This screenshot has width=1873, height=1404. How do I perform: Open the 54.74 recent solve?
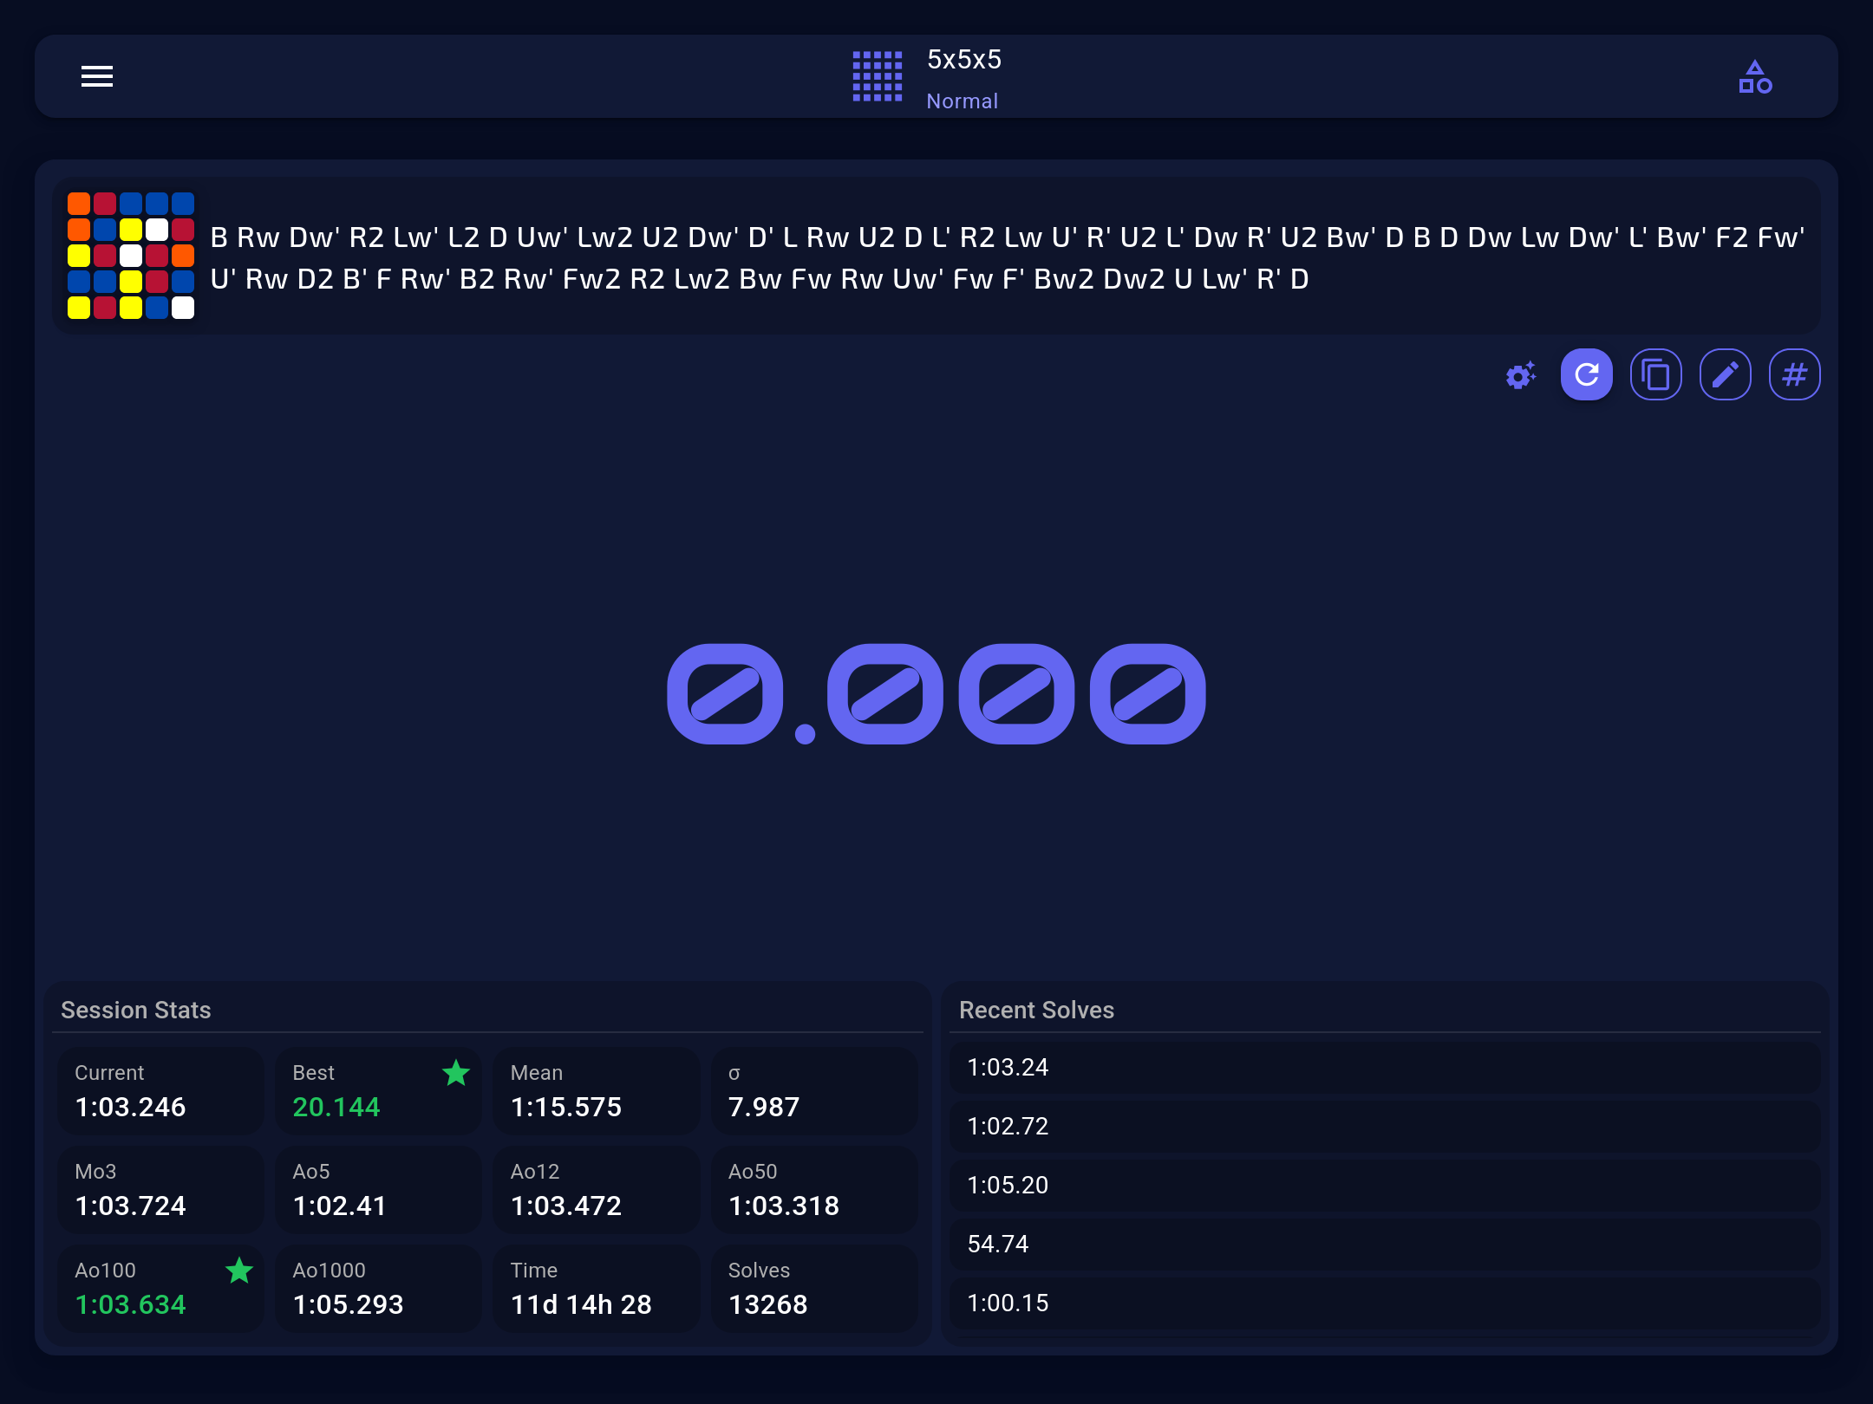click(x=1384, y=1245)
